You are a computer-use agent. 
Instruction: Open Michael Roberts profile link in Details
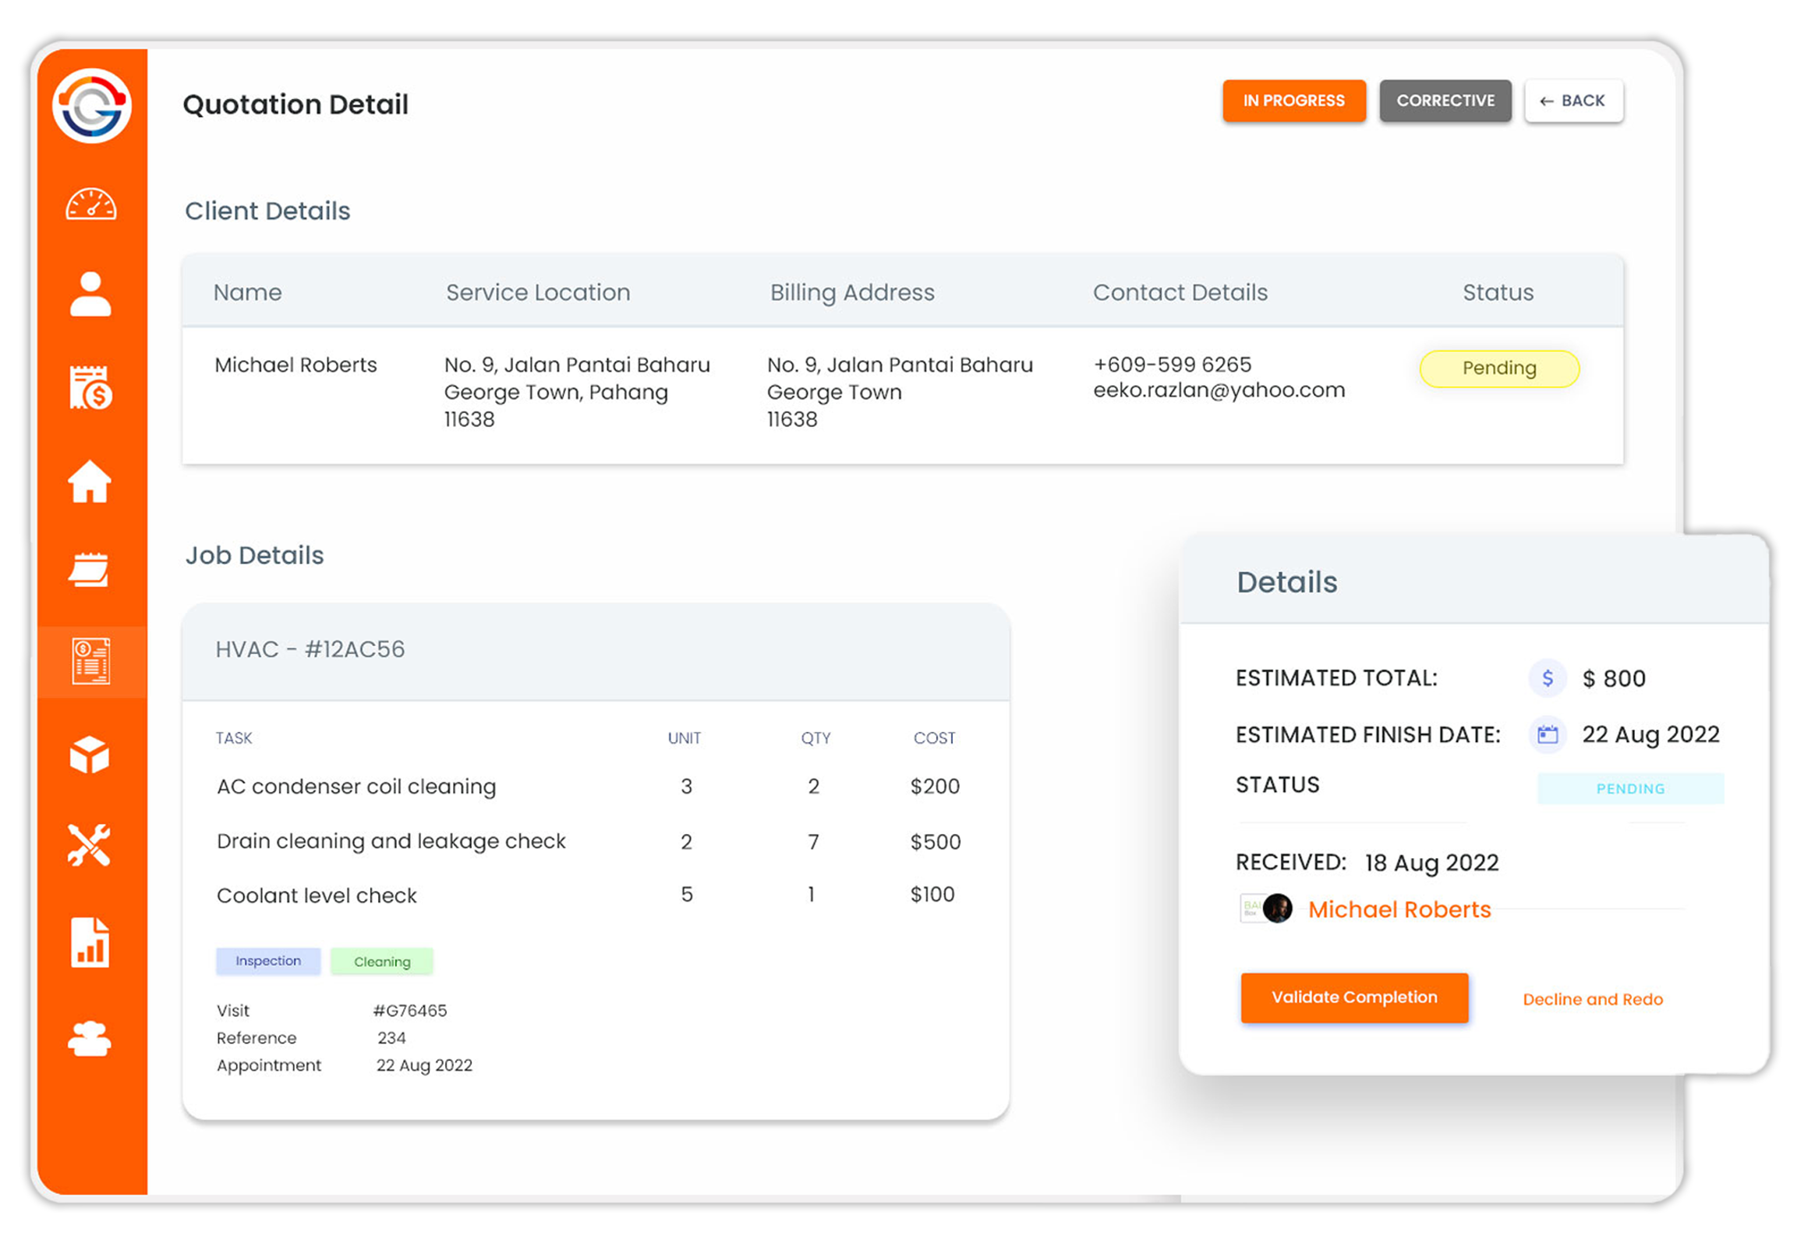click(1399, 910)
